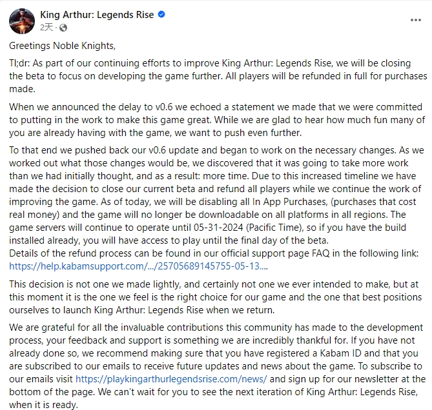Viewport: 432px width, 410px height.
Task: Click the "Greetings Noble Knights," line
Action: click(62, 46)
